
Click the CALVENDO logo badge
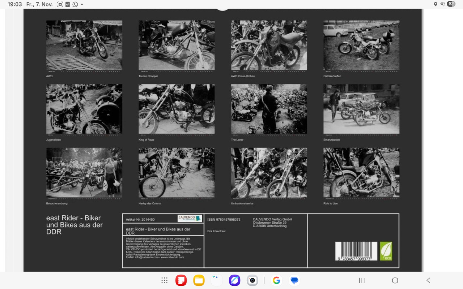click(189, 218)
